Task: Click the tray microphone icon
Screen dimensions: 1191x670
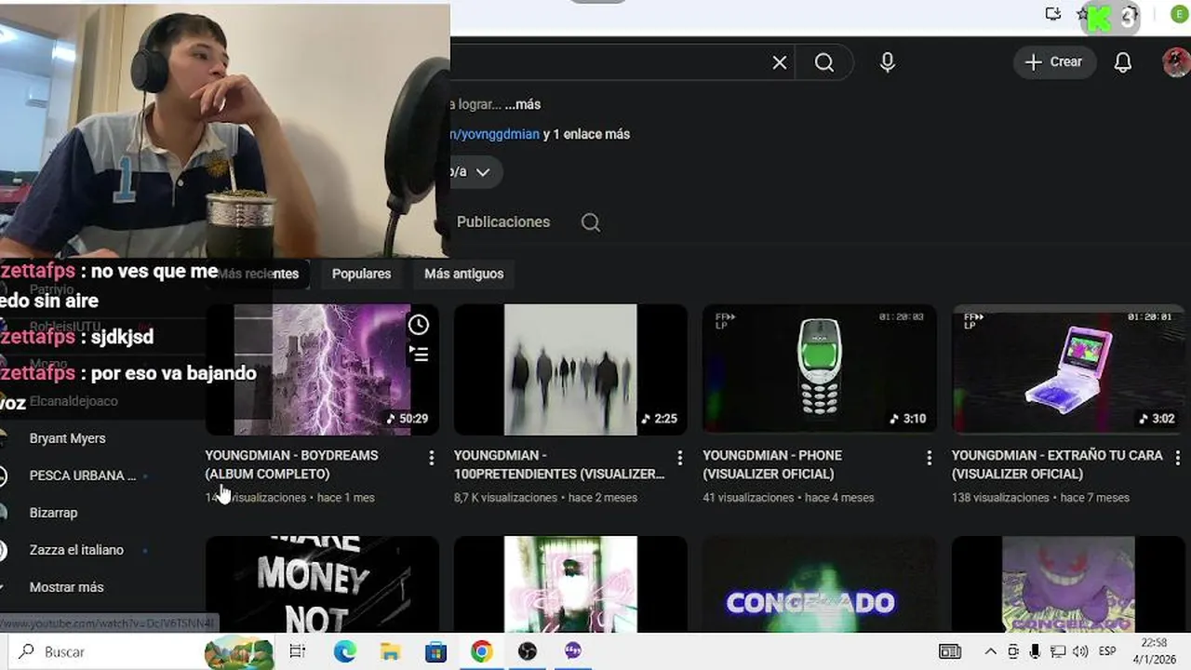Action: click(1035, 651)
